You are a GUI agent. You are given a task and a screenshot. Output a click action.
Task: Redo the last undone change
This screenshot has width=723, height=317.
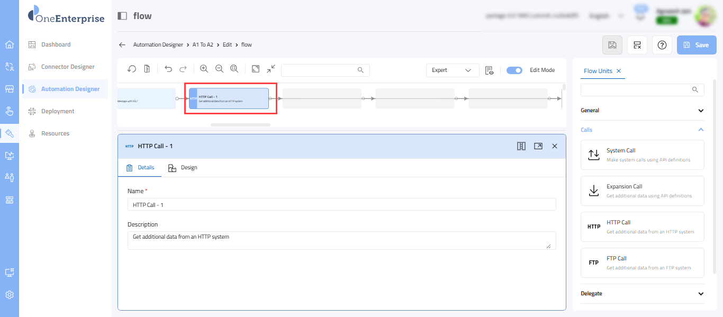183,69
